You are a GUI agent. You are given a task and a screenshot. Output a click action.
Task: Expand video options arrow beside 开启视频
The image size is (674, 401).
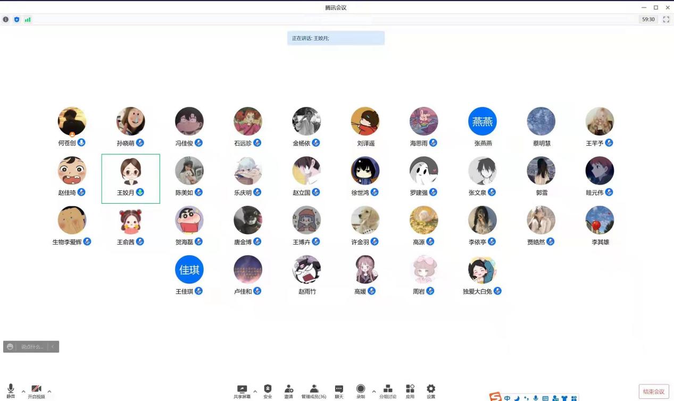[49, 391]
